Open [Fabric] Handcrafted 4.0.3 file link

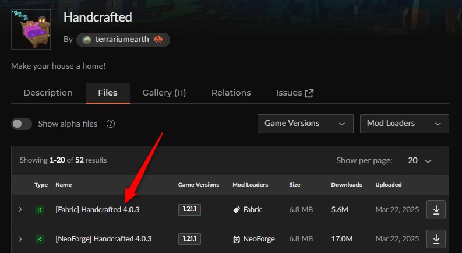tap(97, 210)
